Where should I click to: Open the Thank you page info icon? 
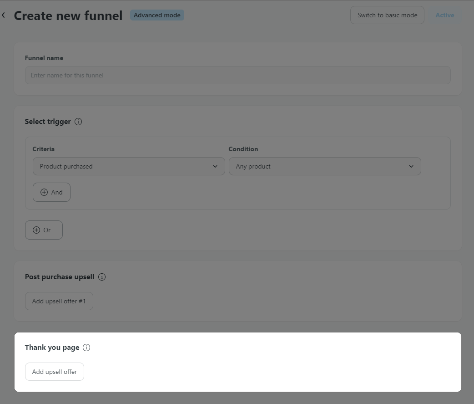click(86, 348)
